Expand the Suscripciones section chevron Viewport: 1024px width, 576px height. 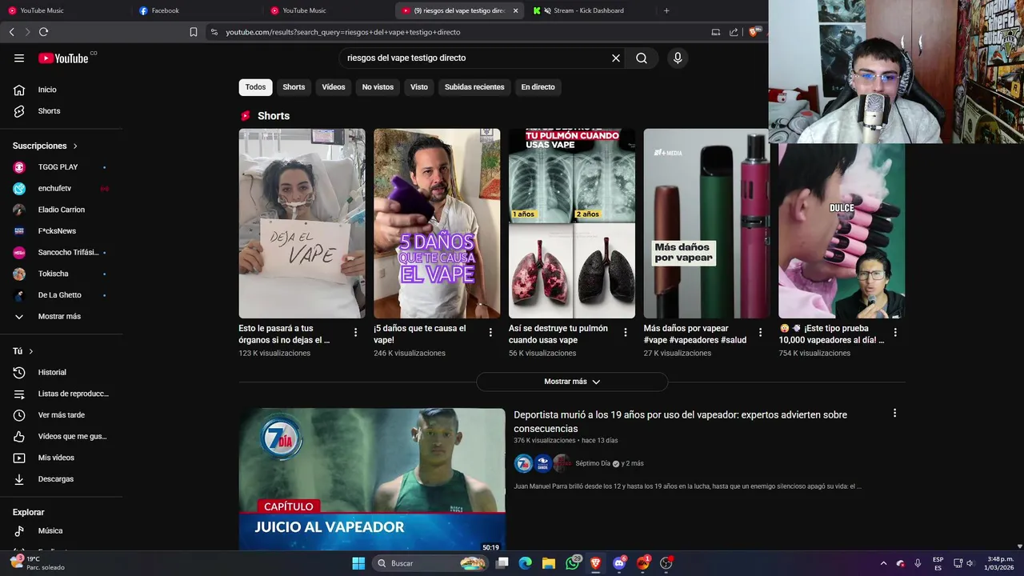75,146
